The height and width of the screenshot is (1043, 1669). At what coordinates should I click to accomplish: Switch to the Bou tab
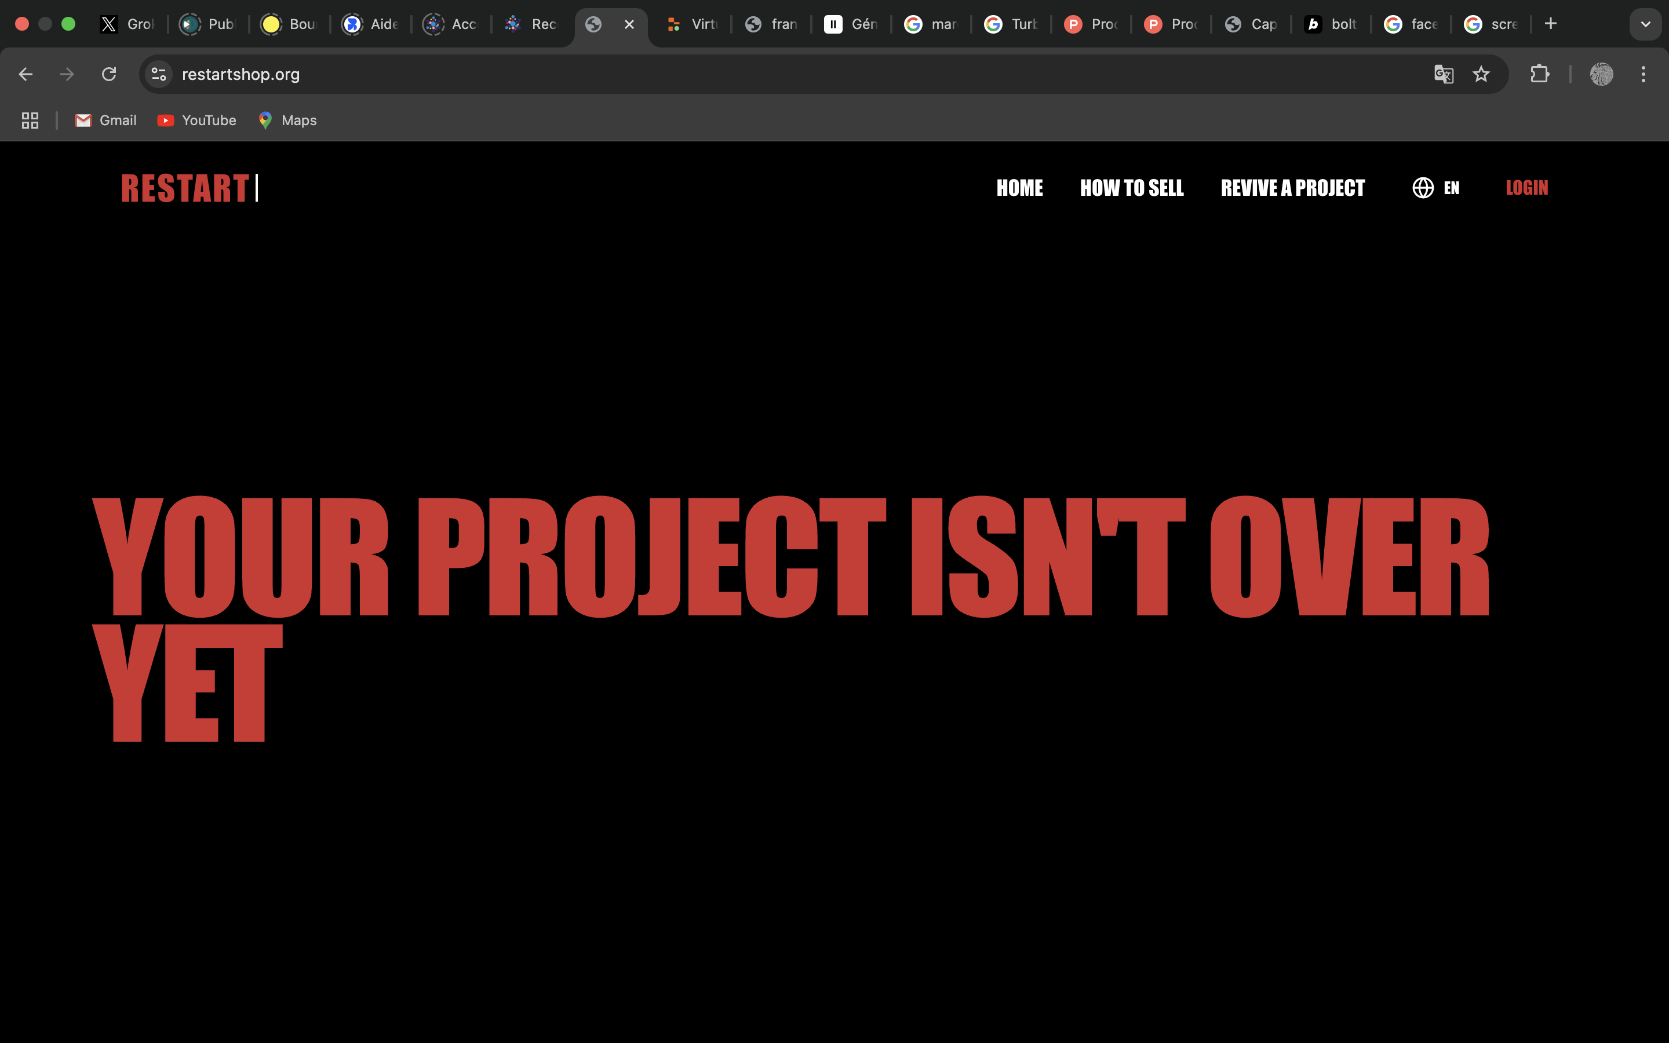tap(288, 24)
